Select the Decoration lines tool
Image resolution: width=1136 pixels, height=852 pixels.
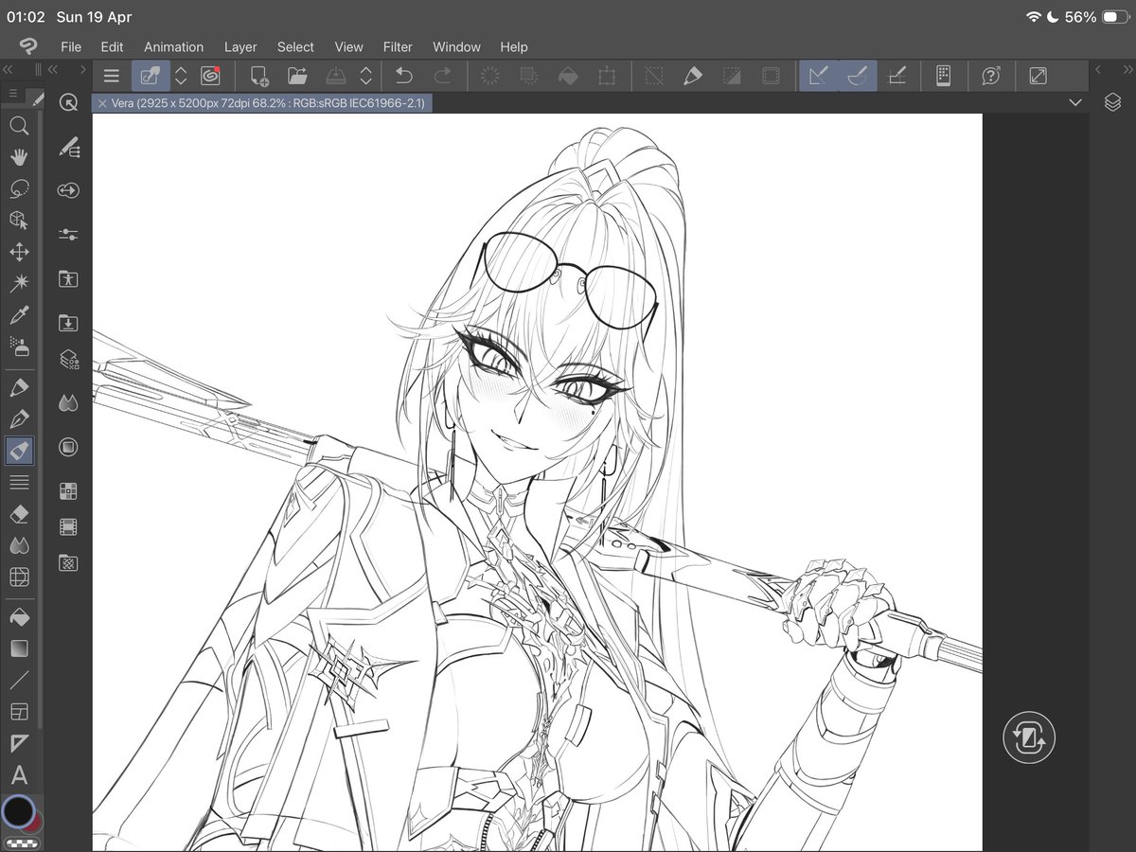[x=19, y=483]
